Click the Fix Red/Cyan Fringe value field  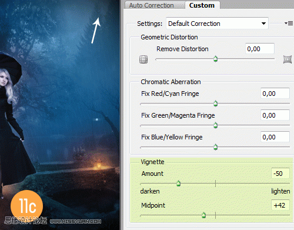pyautogui.click(x=275, y=94)
